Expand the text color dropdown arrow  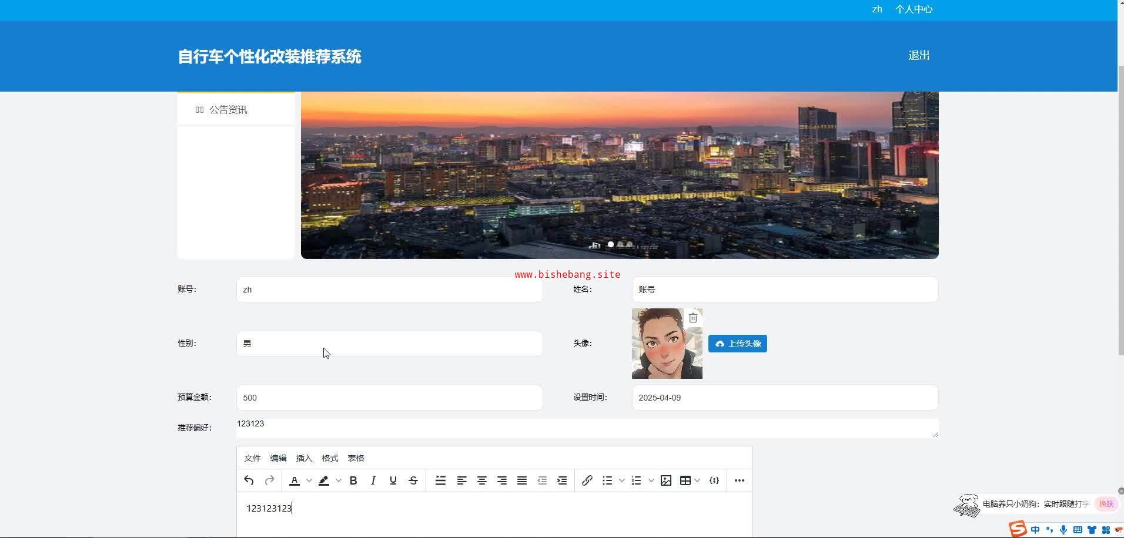point(309,480)
